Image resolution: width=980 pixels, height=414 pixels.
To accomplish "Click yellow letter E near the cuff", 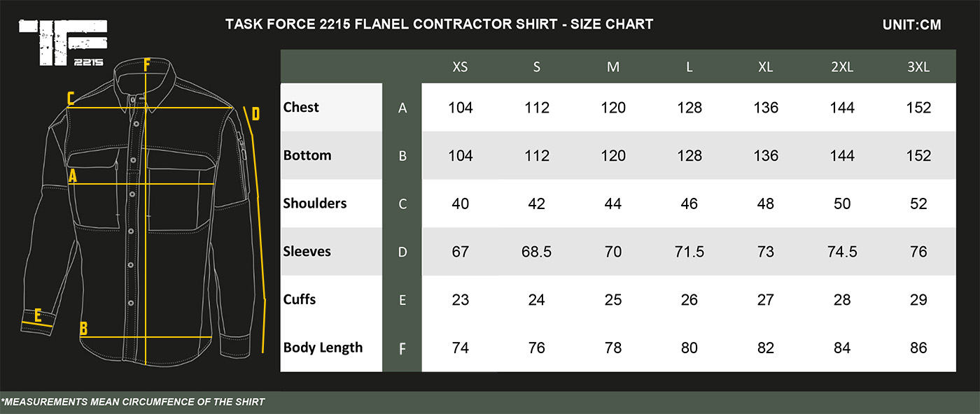I will (x=38, y=314).
